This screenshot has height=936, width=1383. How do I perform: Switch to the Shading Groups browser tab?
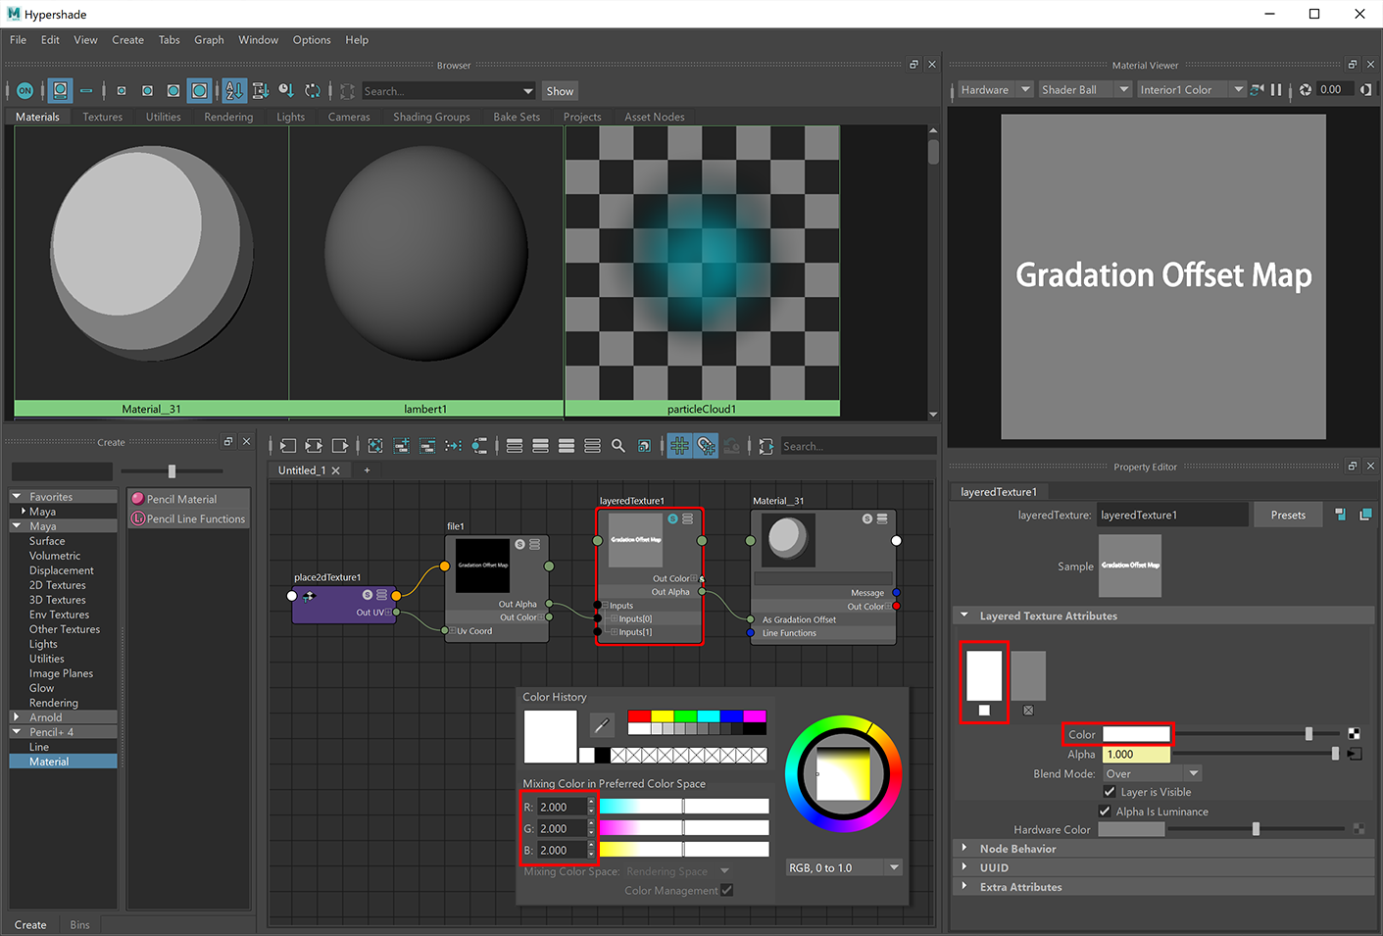[431, 117]
